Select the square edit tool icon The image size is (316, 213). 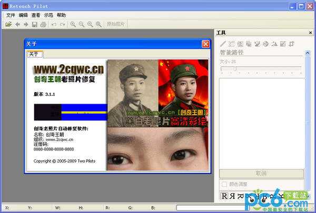click(x=283, y=44)
